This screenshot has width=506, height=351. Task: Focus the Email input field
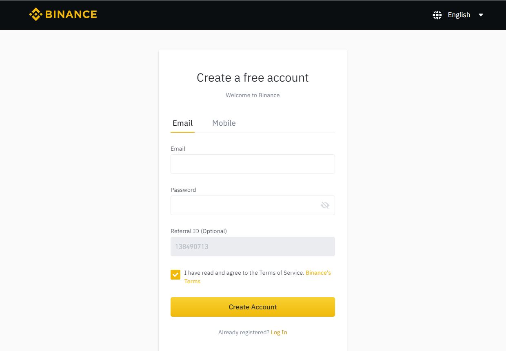[253, 164]
